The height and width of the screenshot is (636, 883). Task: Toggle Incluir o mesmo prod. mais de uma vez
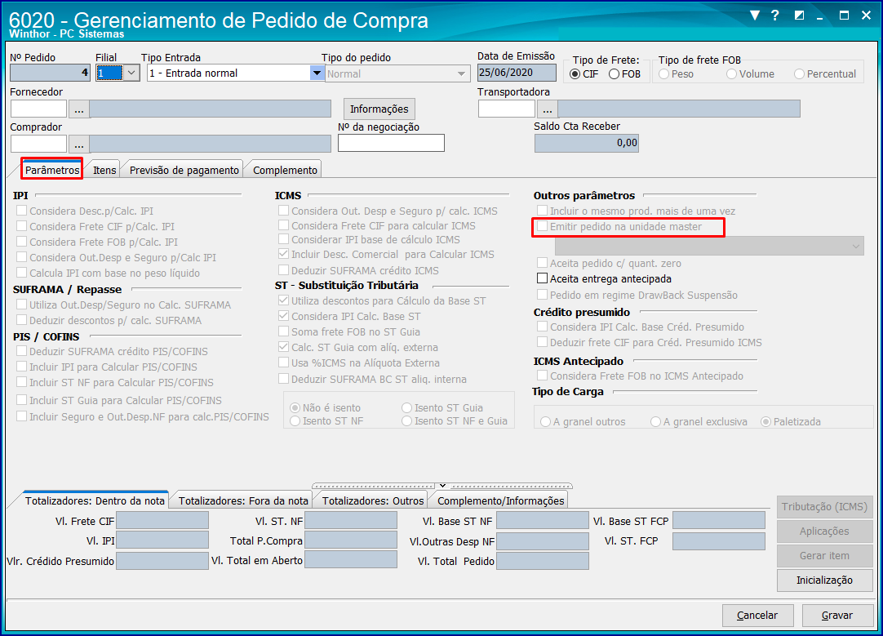pos(543,211)
